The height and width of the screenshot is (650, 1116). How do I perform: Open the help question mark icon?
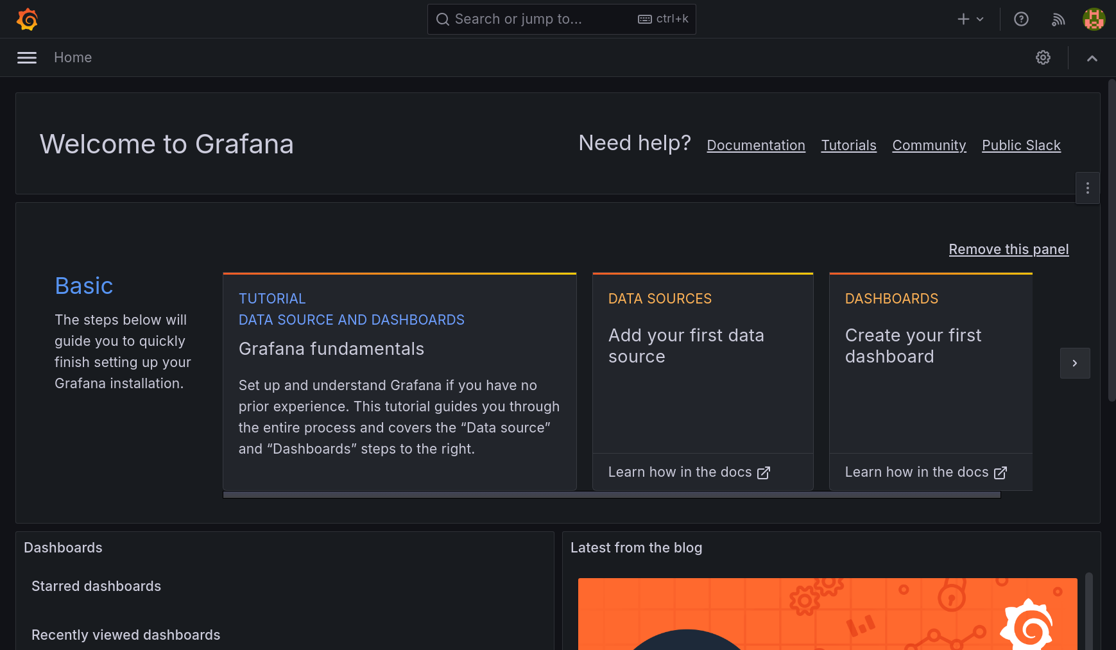1021,19
